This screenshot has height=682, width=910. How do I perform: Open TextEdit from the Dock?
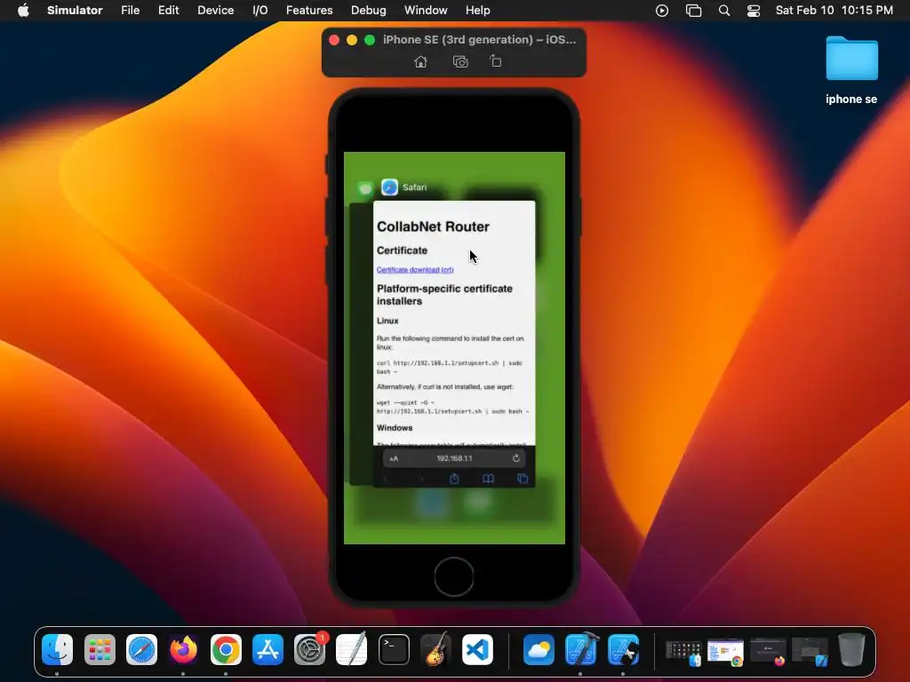(x=352, y=649)
